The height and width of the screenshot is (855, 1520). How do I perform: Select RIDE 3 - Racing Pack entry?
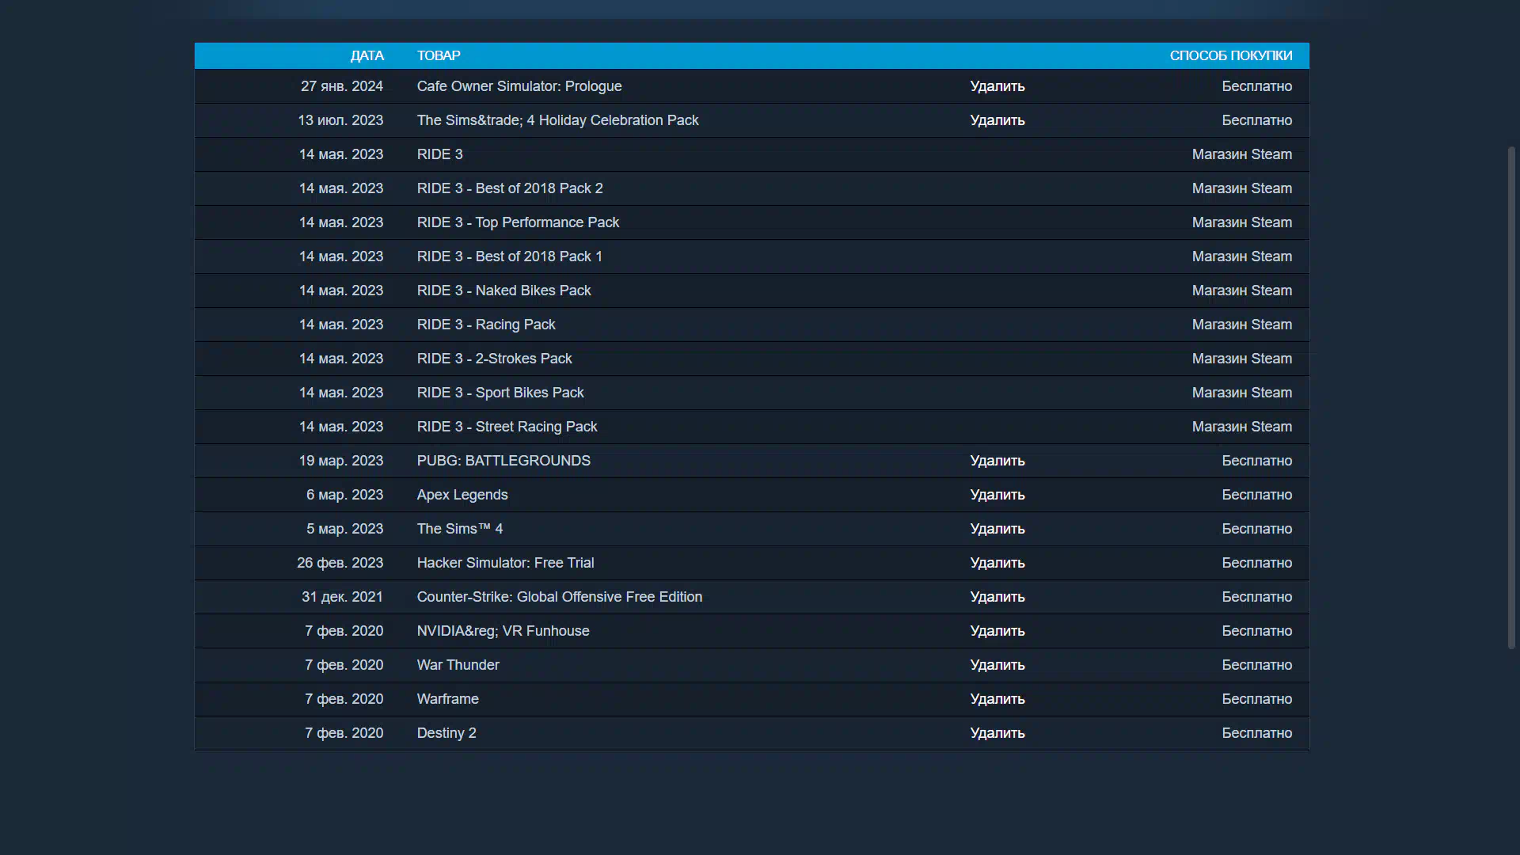tap(486, 325)
